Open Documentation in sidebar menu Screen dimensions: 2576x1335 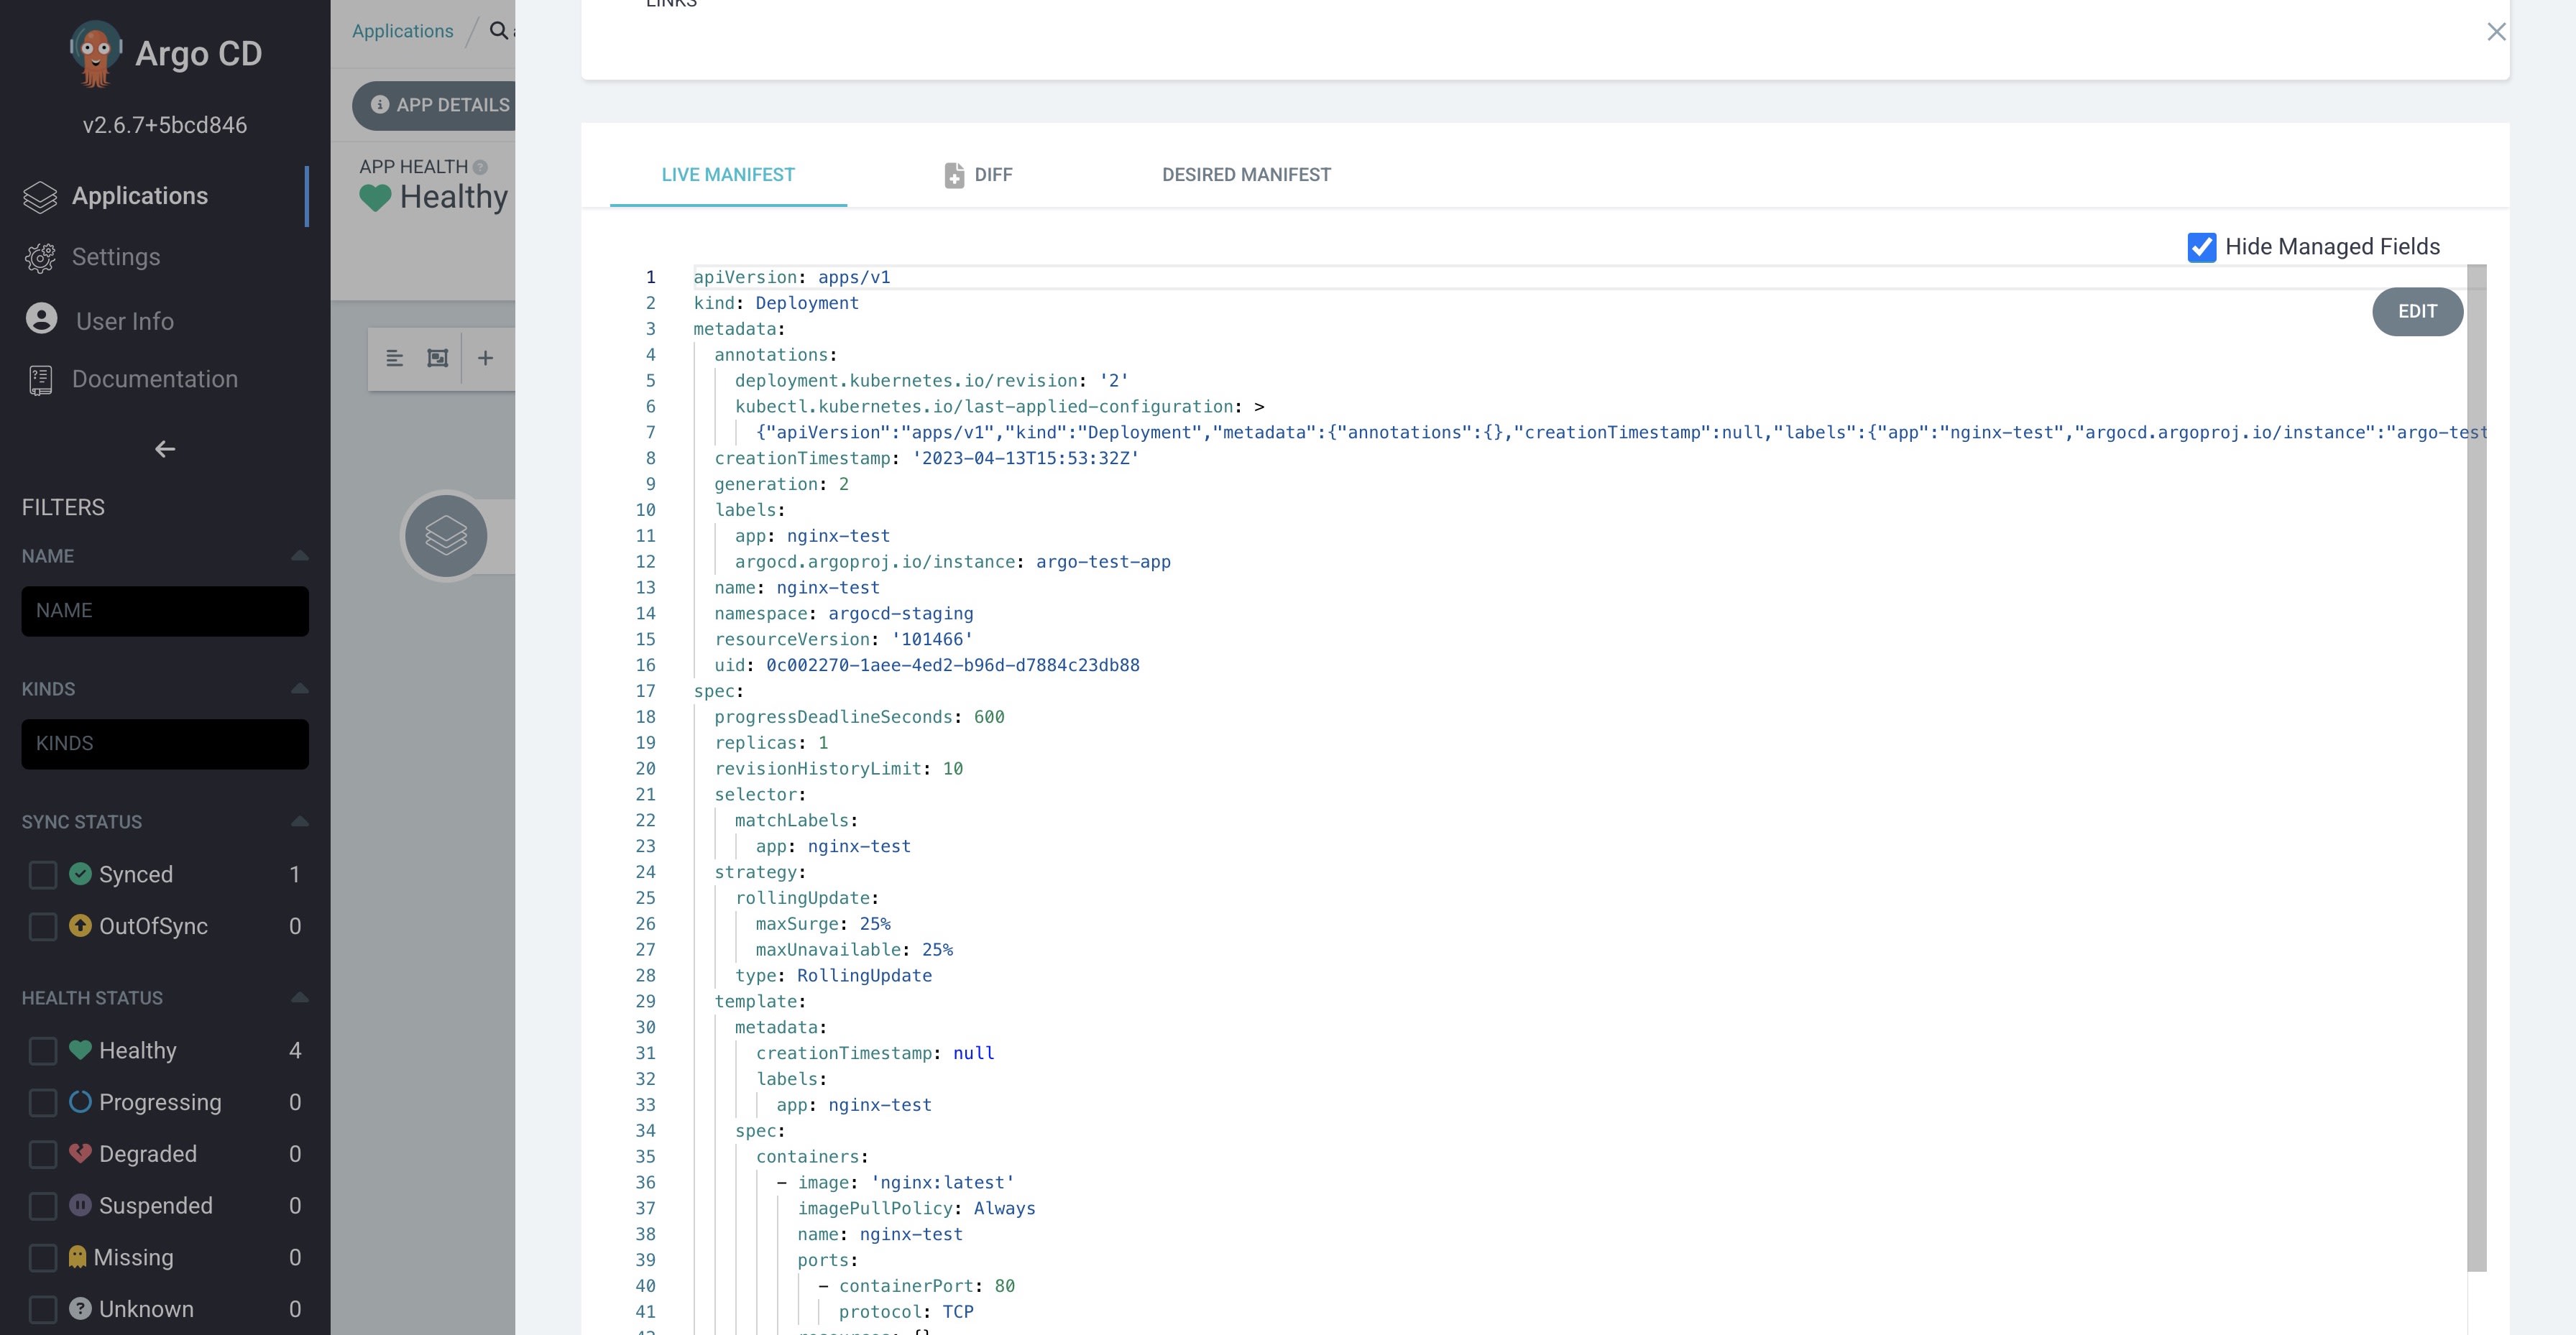coord(155,379)
